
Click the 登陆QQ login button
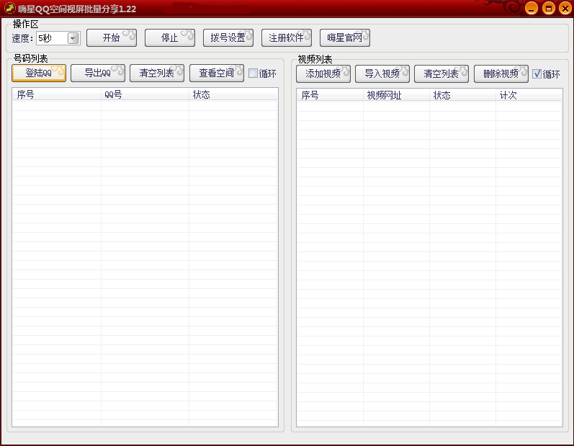[x=39, y=73]
